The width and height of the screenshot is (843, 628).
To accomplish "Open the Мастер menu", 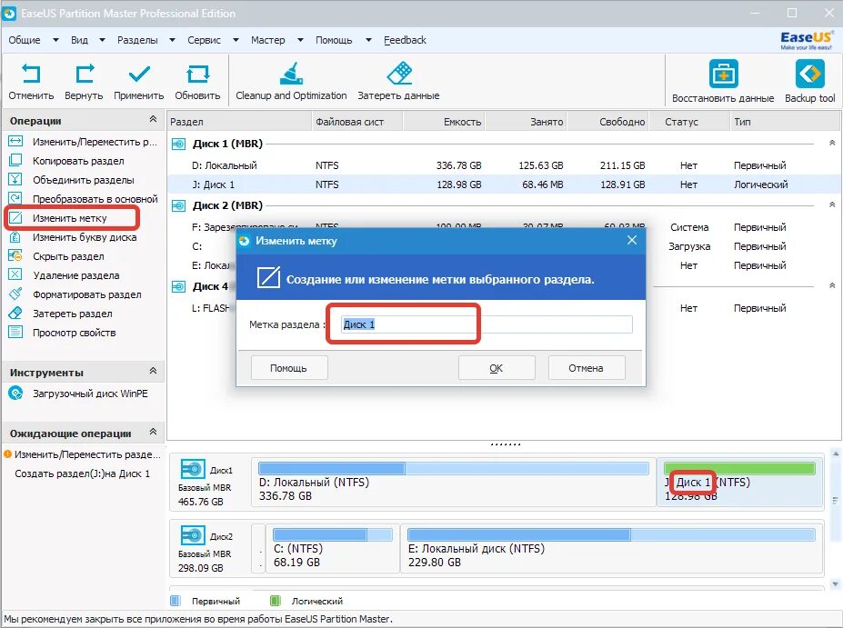I will pos(267,40).
